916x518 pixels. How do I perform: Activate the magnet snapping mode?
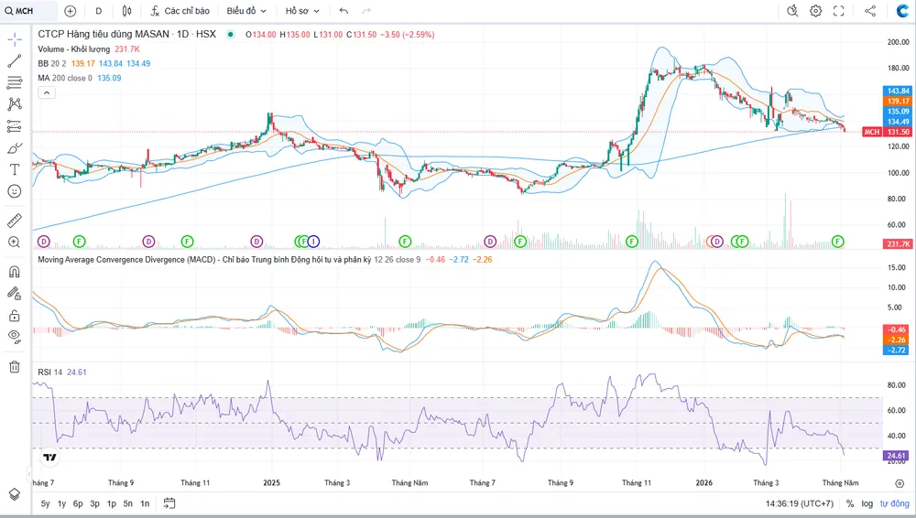(x=15, y=272)
